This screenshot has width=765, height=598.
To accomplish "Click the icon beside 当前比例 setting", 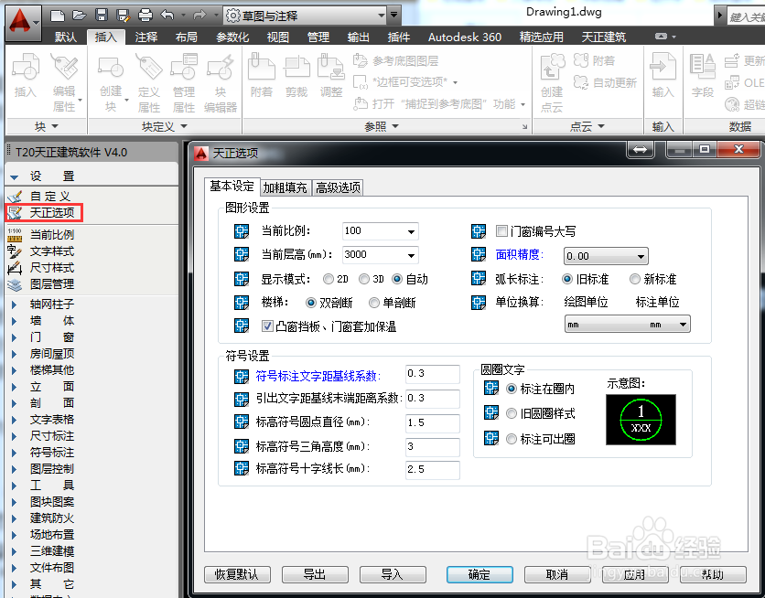I will coord(242,230).
